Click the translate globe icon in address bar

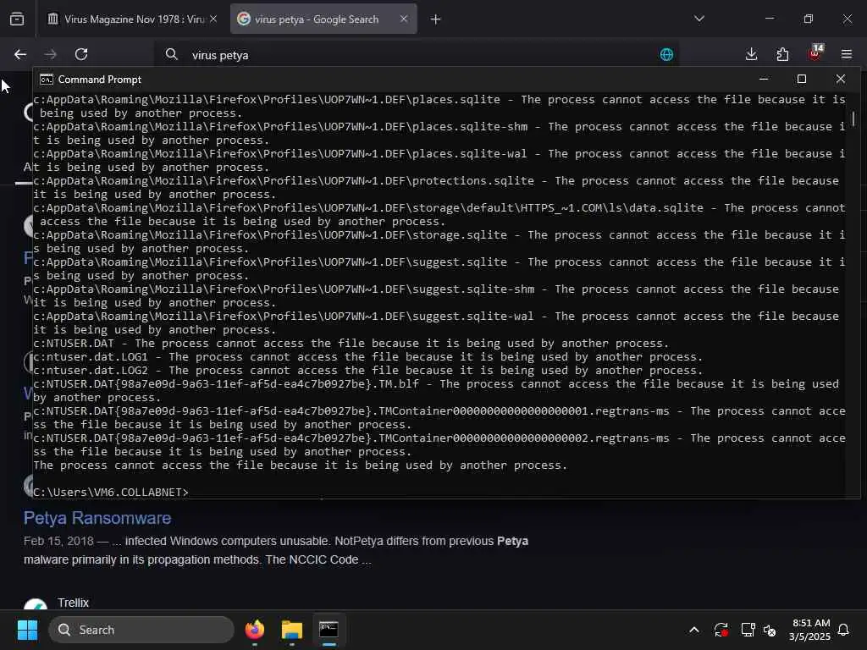click(x=666, y=54)
